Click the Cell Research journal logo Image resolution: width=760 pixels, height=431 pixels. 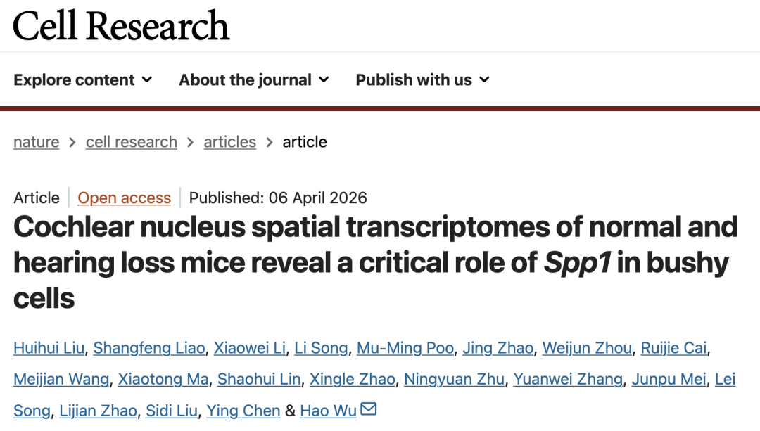click(x=121, y=26)
